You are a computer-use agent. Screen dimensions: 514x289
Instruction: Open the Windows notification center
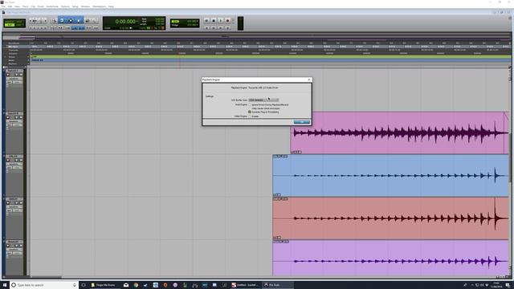[508, 285]
